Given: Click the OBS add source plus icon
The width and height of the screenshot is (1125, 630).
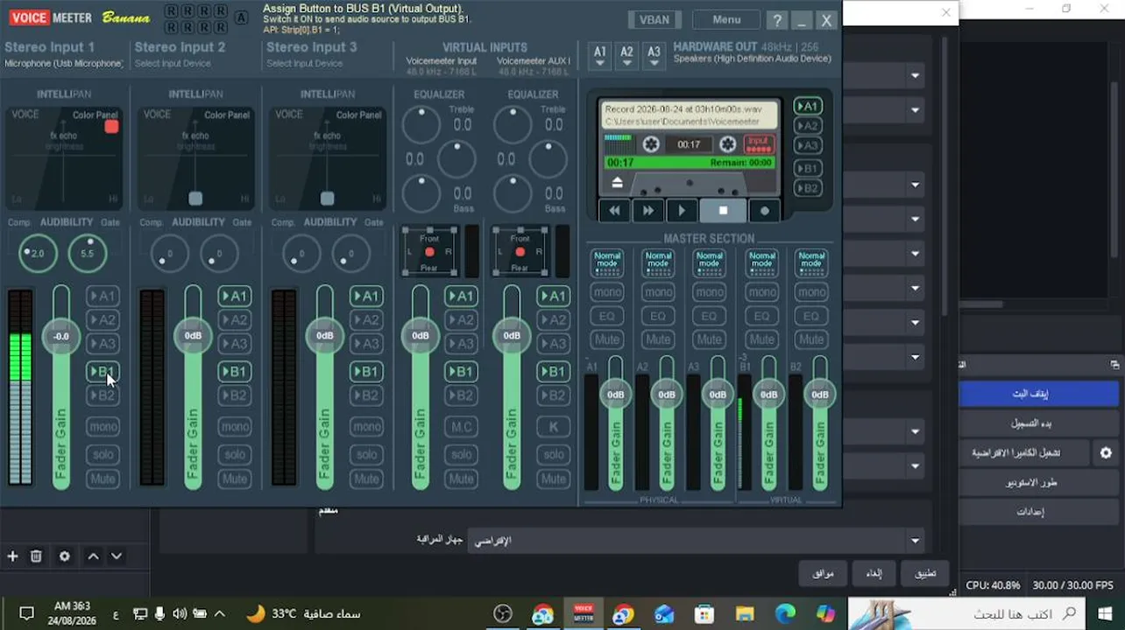Looking at the screenshot, I should [12, 556].
